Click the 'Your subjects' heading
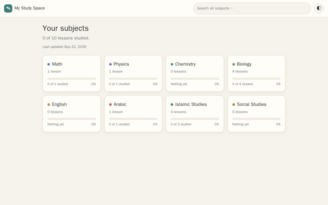The image size is (328, 205). pos(66,28)
